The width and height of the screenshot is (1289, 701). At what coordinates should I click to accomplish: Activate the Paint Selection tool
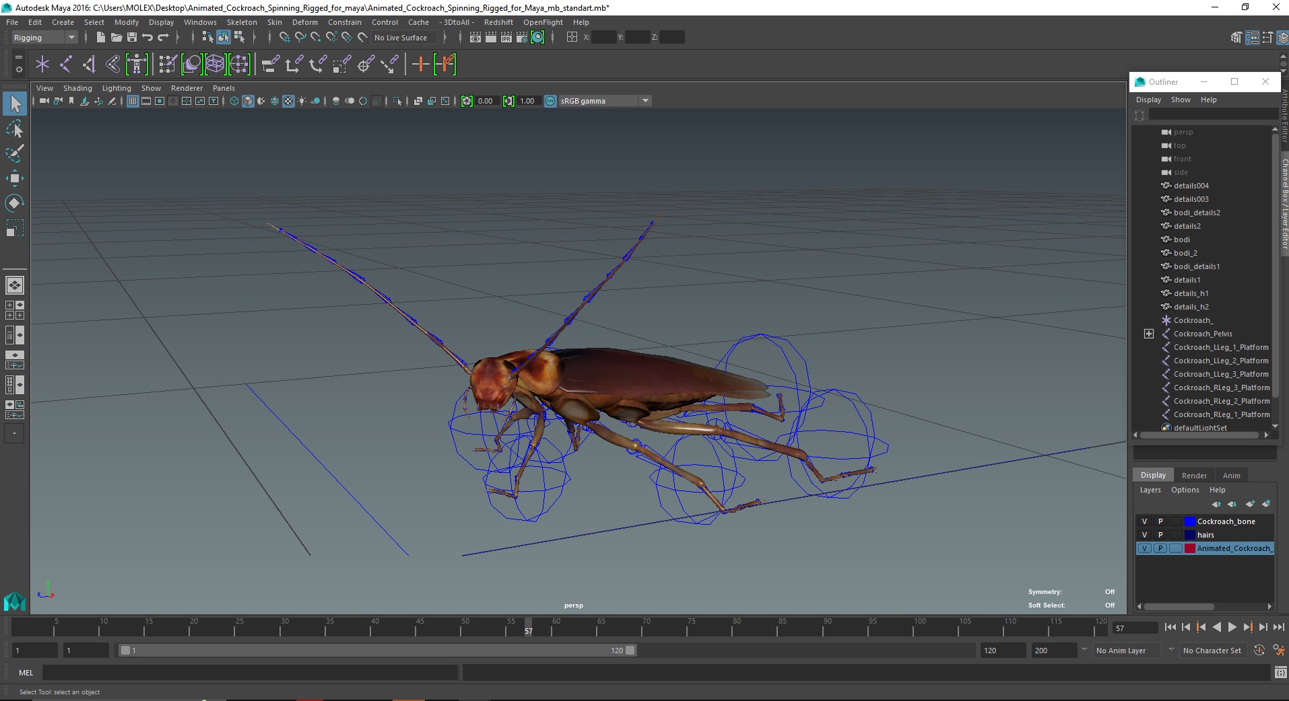pos(15,153)
